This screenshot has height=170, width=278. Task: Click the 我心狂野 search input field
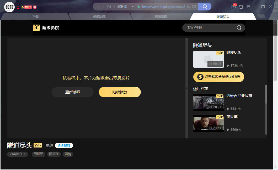(x=210, y=28)
